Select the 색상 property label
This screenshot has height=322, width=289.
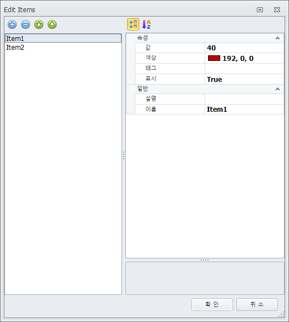click(x=151, y=58)
